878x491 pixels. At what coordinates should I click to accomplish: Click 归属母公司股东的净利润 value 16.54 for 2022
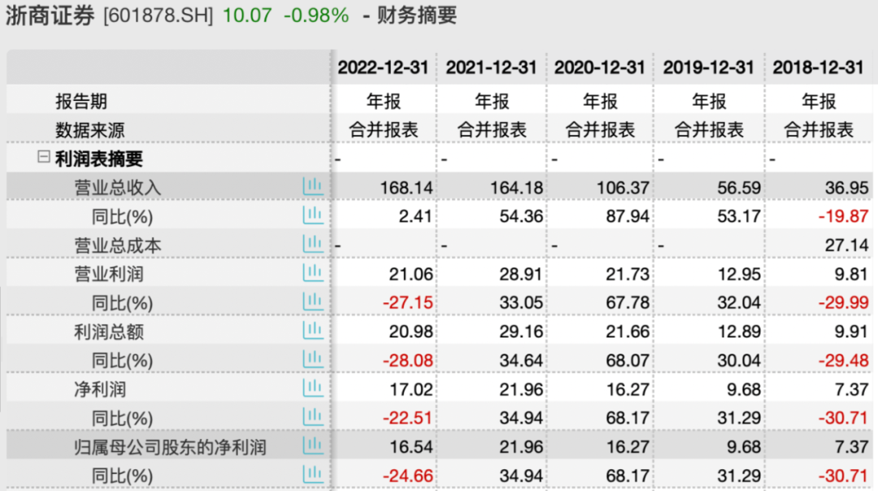(x=411, y=447)
